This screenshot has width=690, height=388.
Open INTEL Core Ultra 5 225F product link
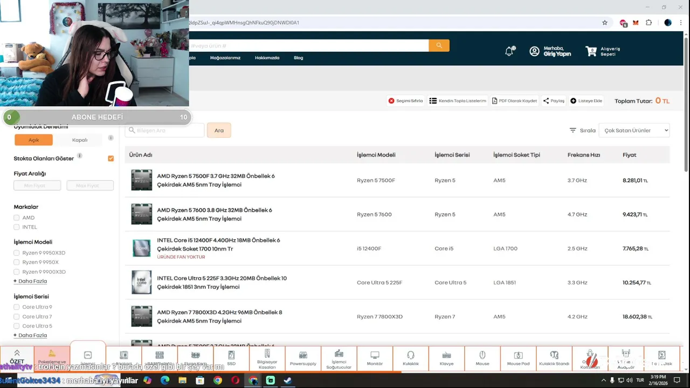click(x=222, y=282)
